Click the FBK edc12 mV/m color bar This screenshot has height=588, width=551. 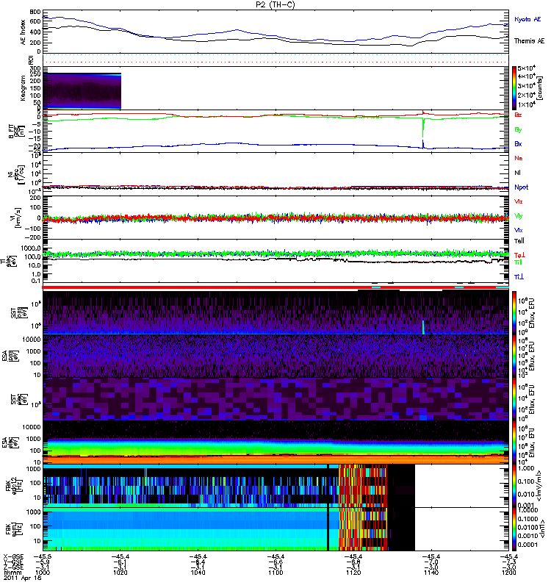[514, 486]
